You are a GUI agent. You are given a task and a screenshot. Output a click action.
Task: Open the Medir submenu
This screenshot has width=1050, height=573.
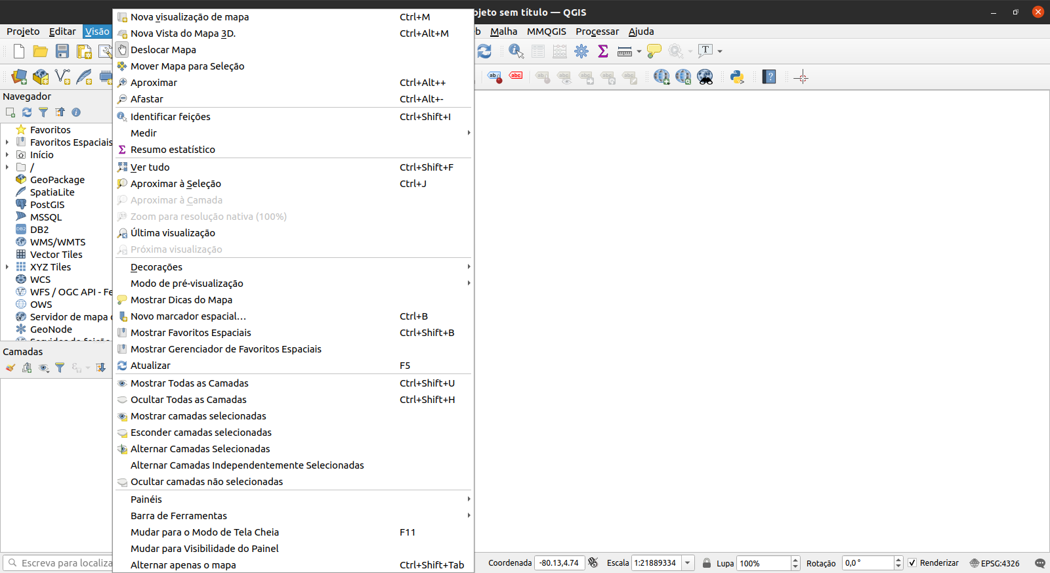293,133
